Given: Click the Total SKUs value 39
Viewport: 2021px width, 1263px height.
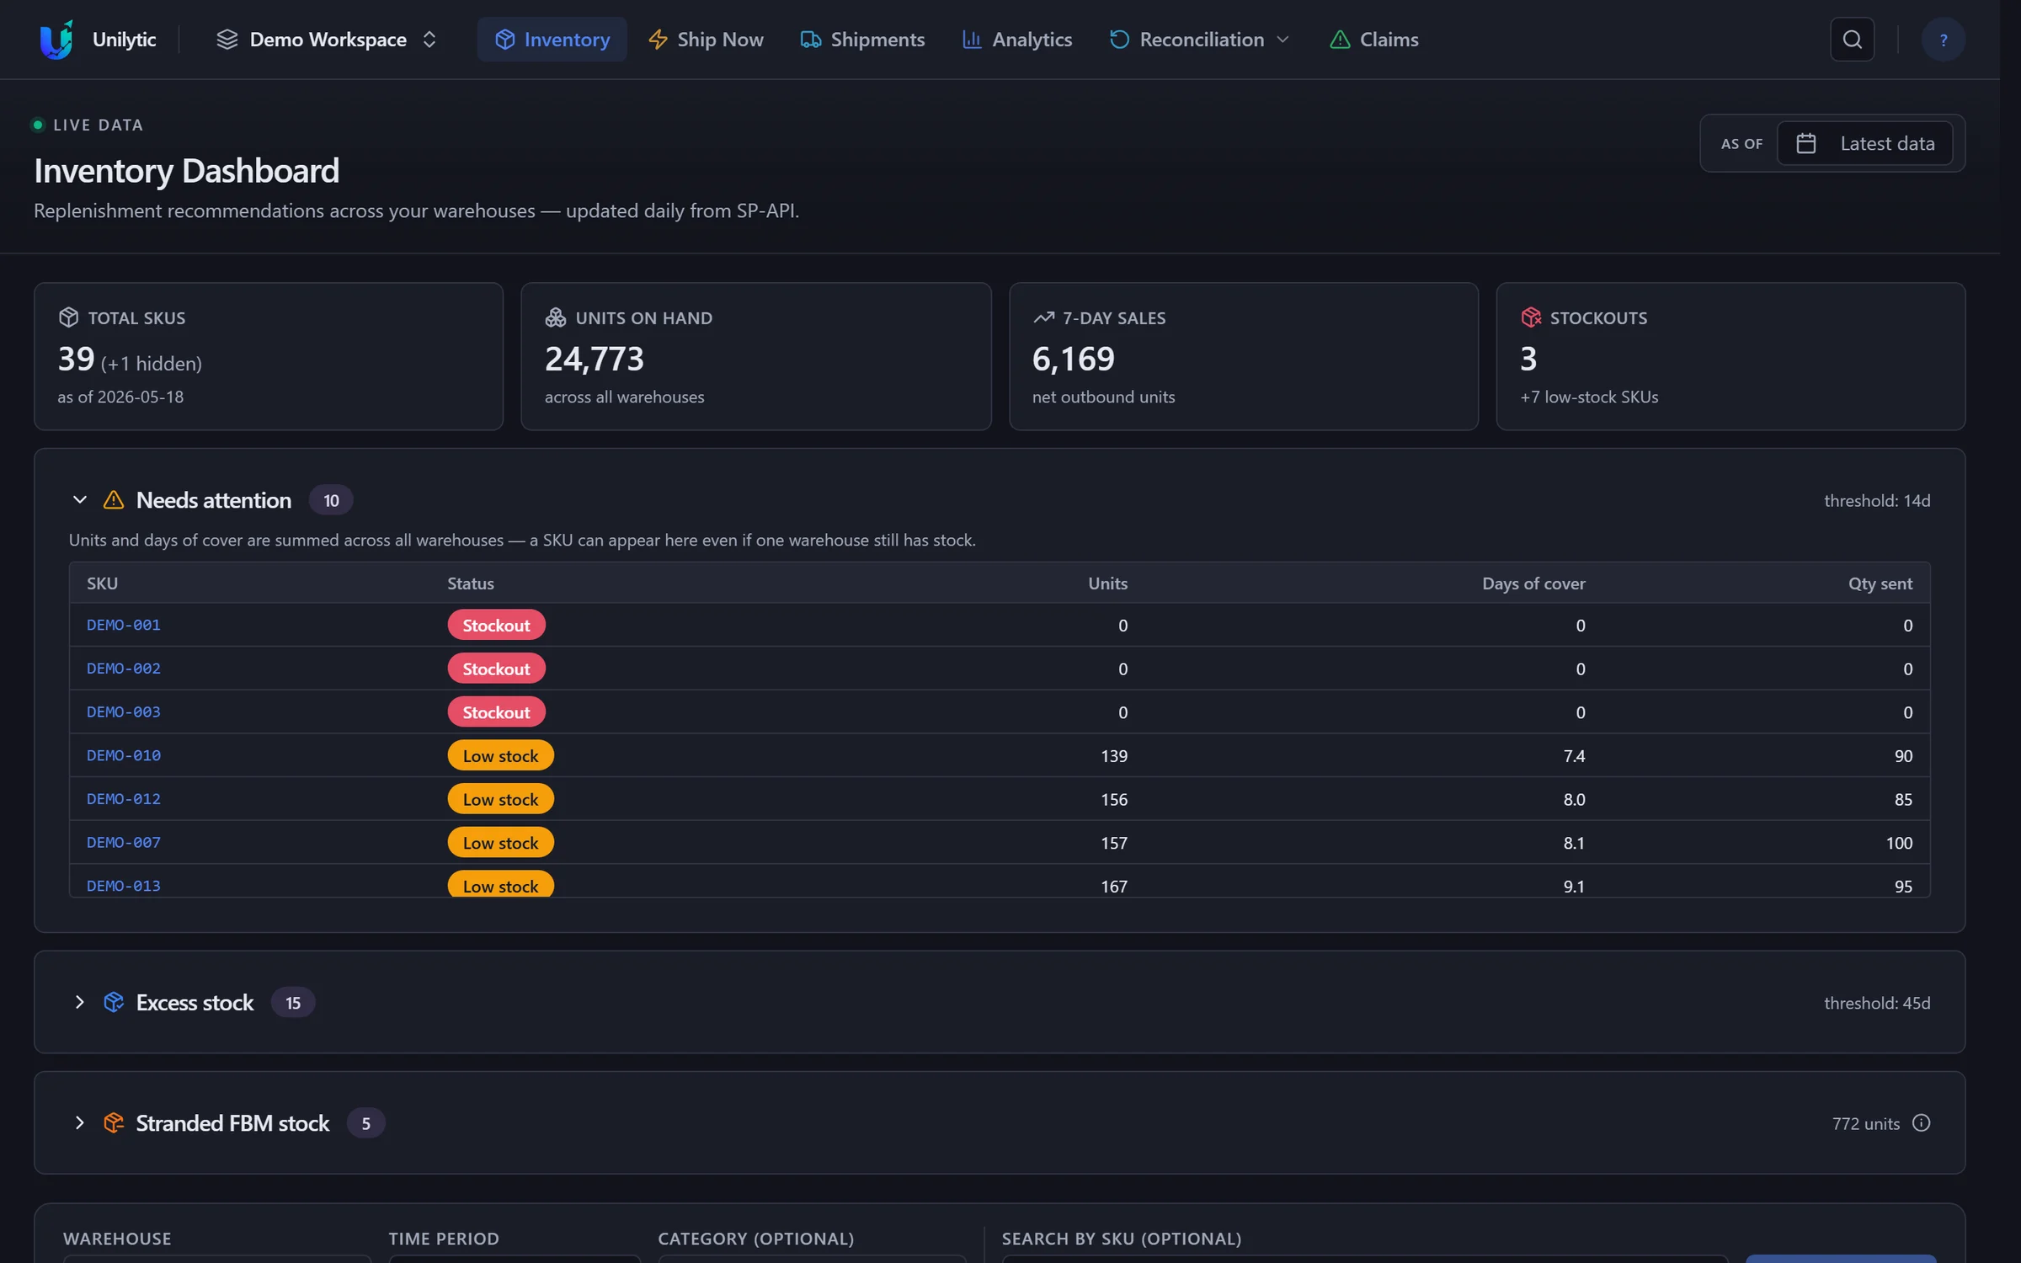Looking at the screenshot, I should (x=76, y=360).
